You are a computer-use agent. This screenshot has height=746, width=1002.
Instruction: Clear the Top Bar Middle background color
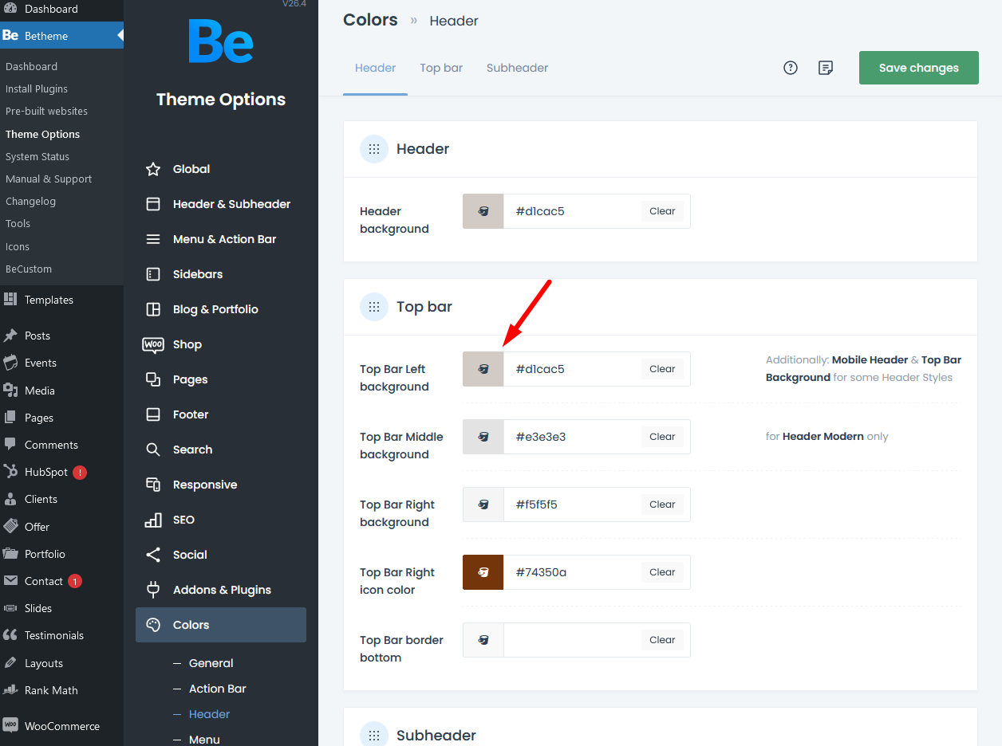662,437
